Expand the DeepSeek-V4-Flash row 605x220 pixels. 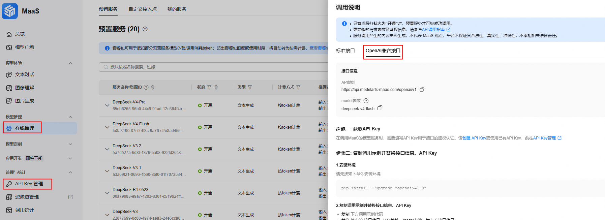tap(107, 127)
